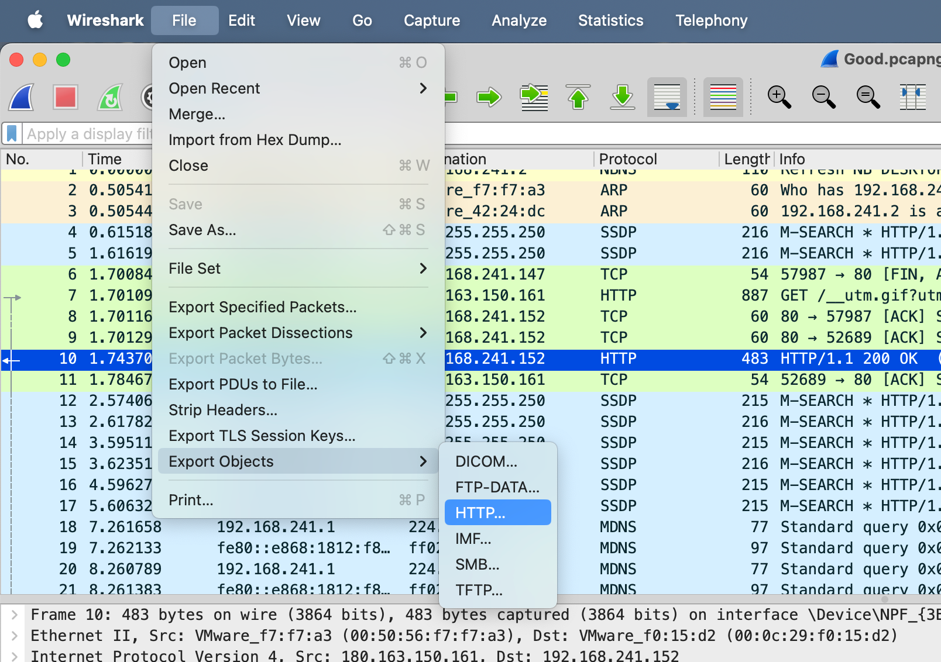The height and width of the screenshot is (662, 941).
Task: Click the resize columns icon
Action: click(912, 97)
